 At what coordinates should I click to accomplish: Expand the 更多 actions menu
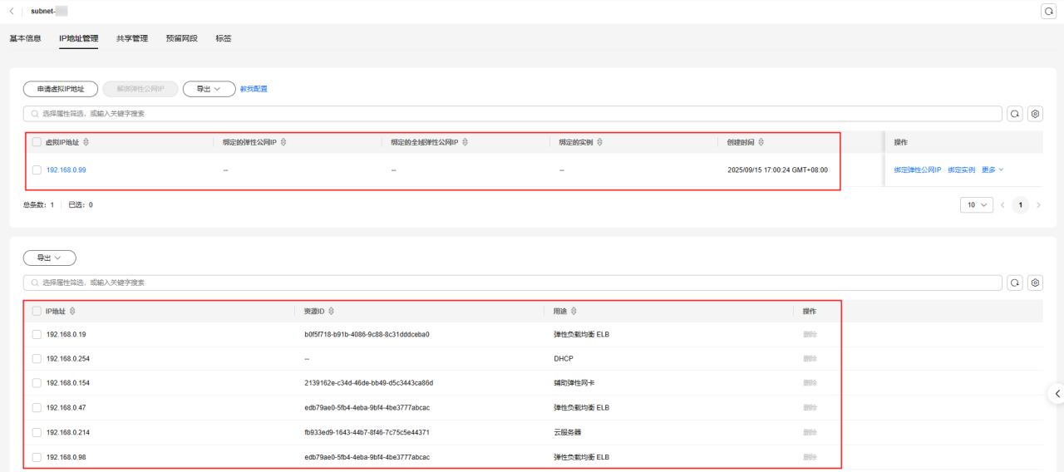[x=993, y=170]
